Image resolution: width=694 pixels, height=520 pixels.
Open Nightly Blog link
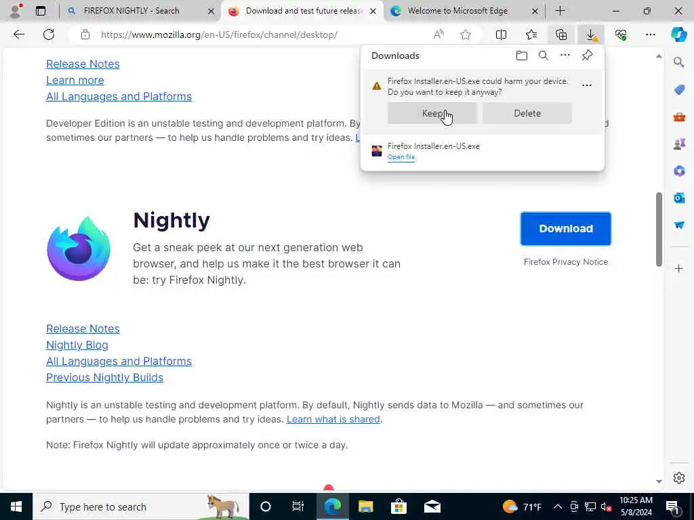[x=77, y=345]
